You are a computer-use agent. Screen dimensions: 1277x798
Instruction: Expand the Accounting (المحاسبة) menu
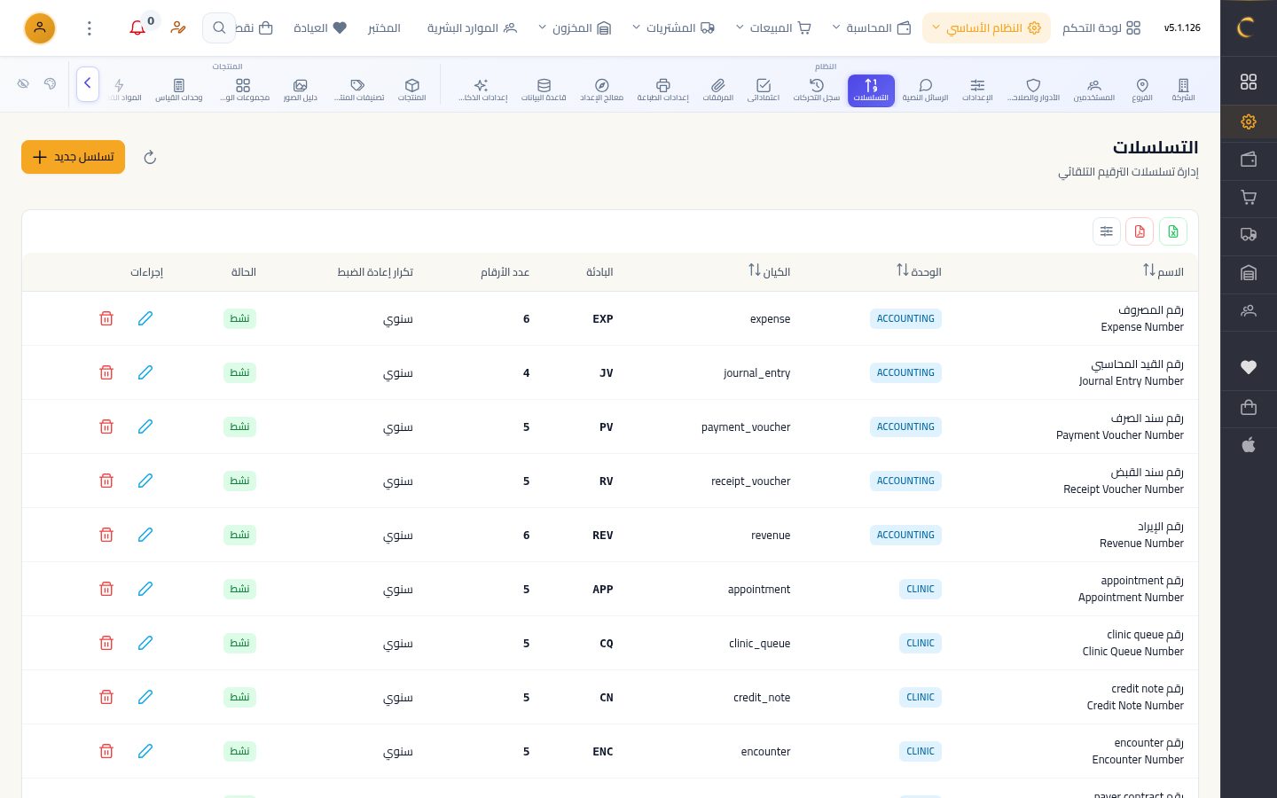point(872,28)
